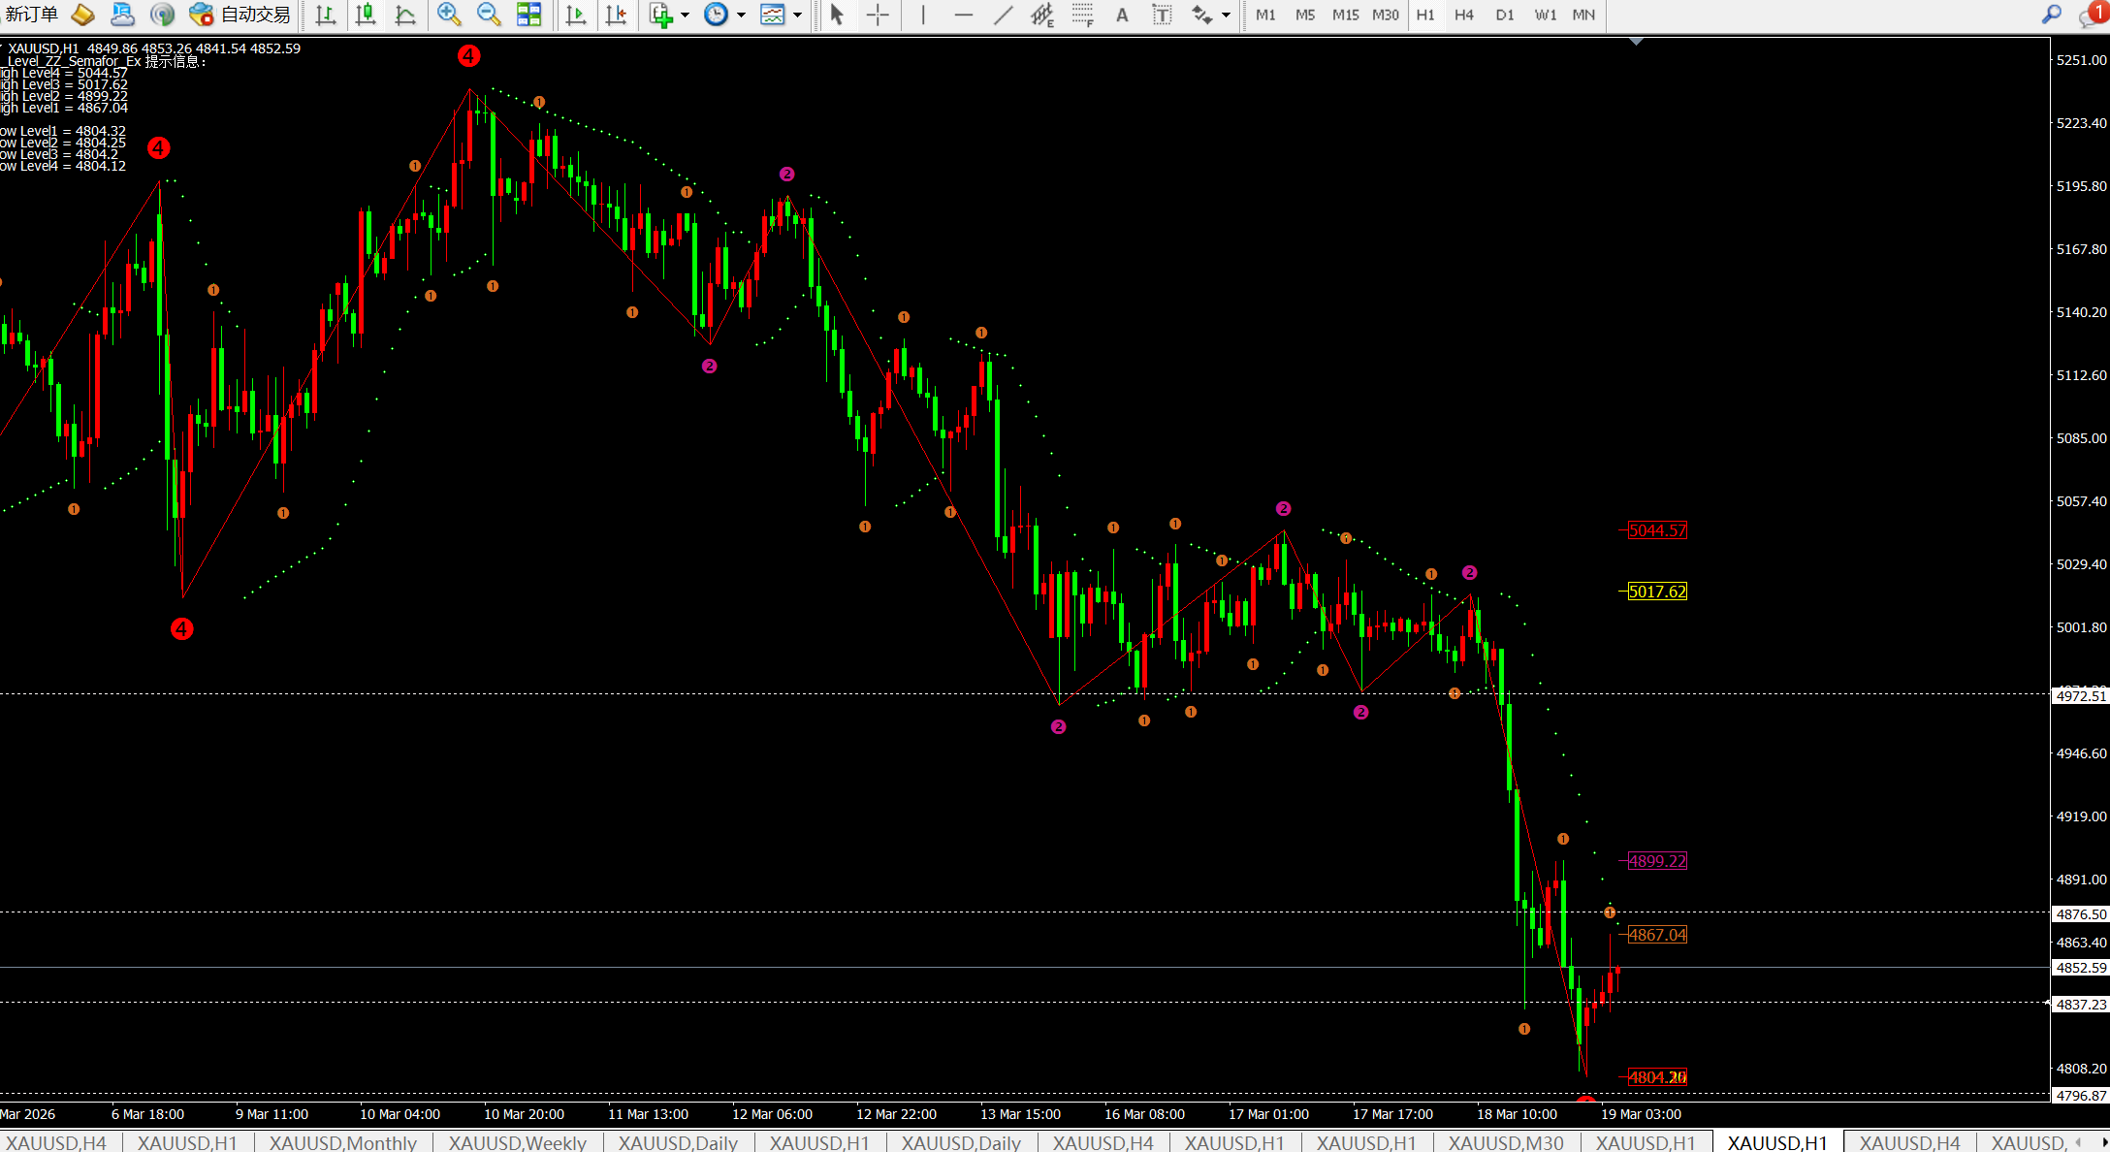The width and height of the screenshot is (2110, 1152).
Task: Click the zoom in magnifier icon
Action: pos(448,15)
